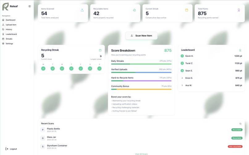This screenshot has width=249, height=155.
Task: Click the Total Points 875 value
Action: point(202,14)
